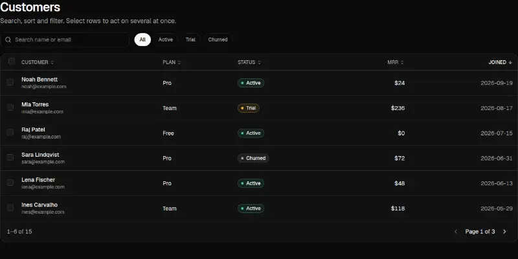Screen dimensions: 518x259
Task: Sort by the STATUS column header
Action: click(x=249, y=62)
